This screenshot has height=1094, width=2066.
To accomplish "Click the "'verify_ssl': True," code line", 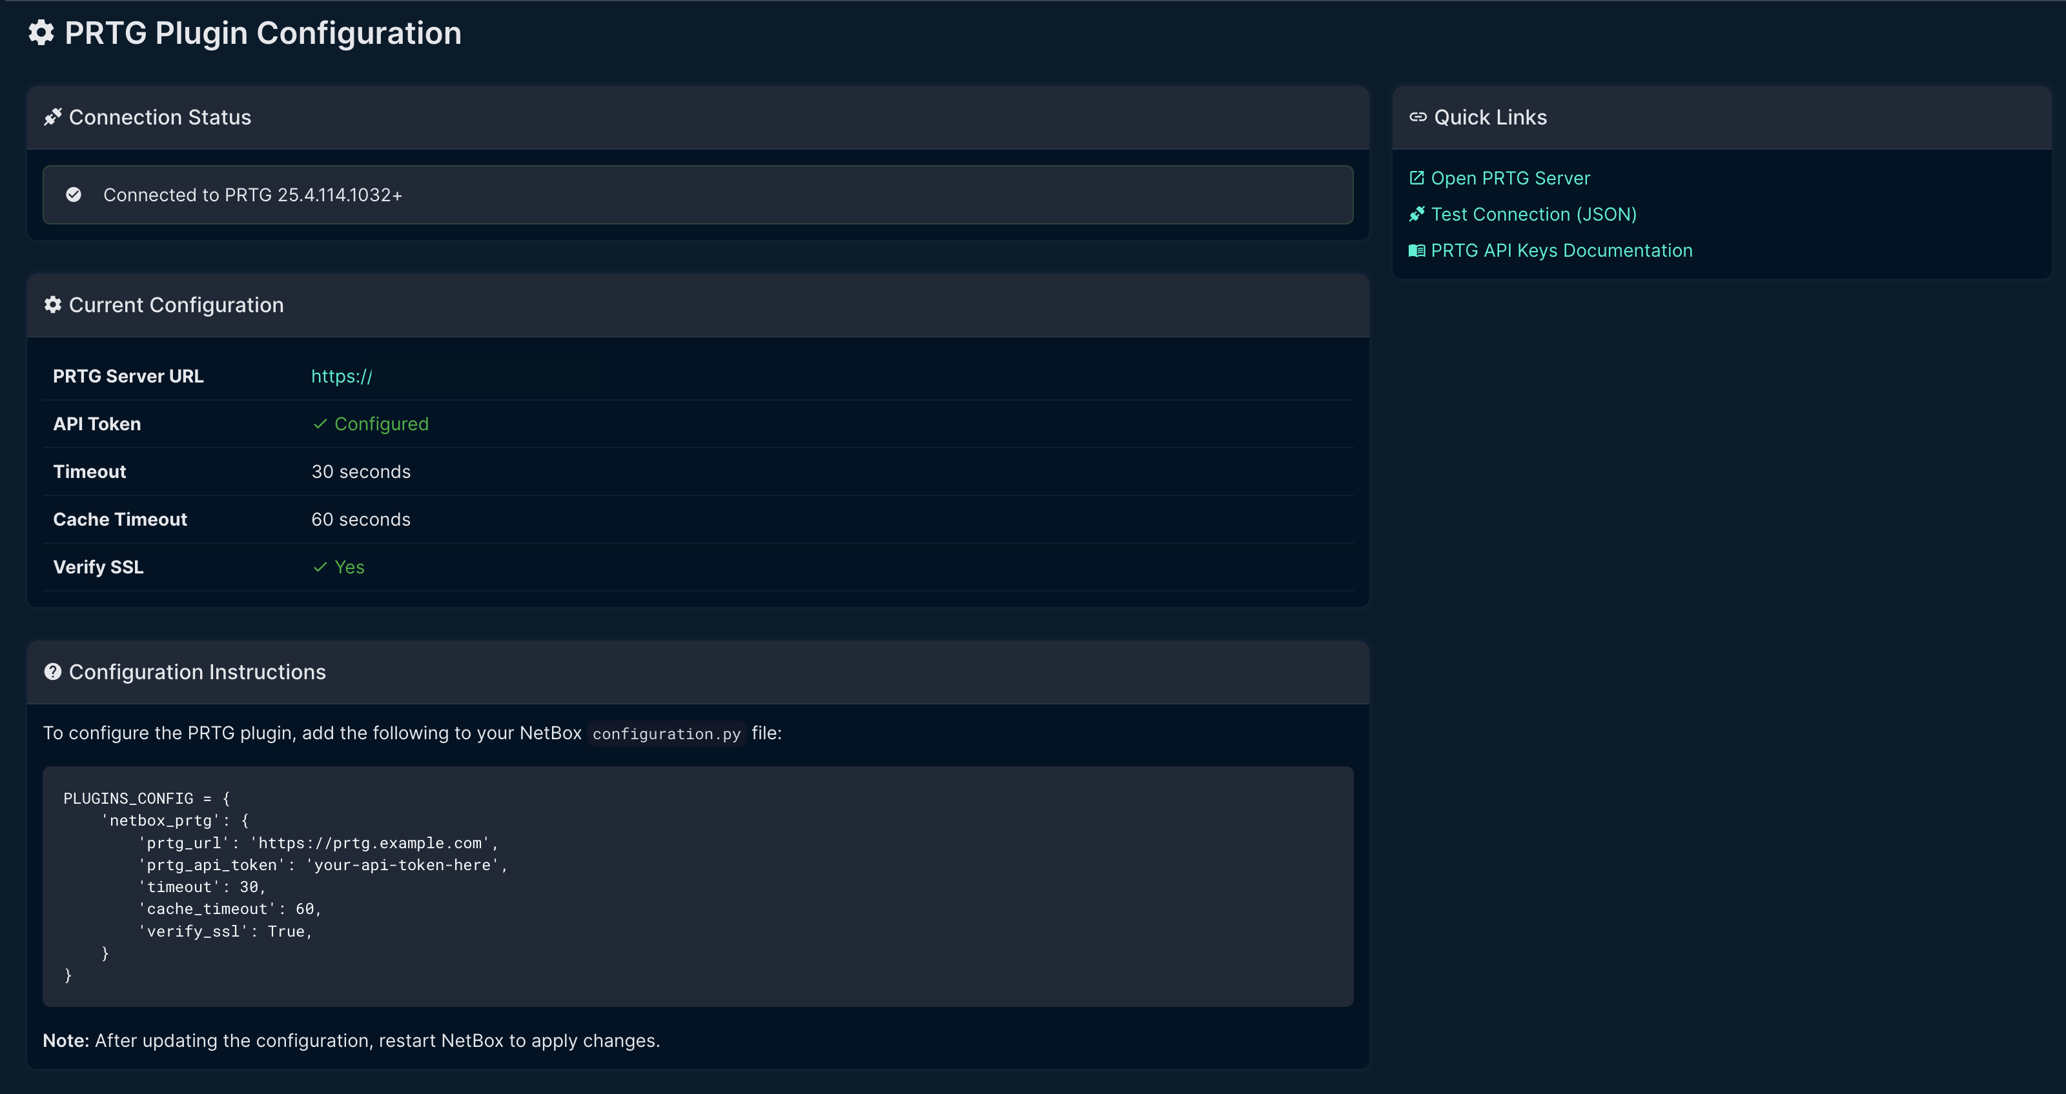I will click(225, 931).
